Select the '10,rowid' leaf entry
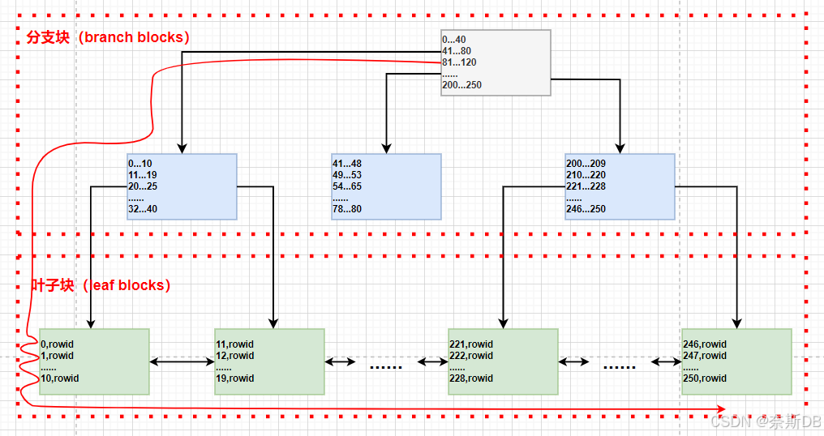 [x=60, y=378]
